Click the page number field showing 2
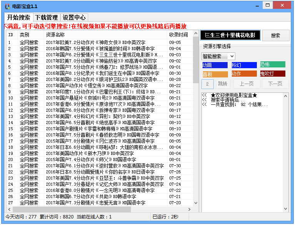 click(207, 84)
